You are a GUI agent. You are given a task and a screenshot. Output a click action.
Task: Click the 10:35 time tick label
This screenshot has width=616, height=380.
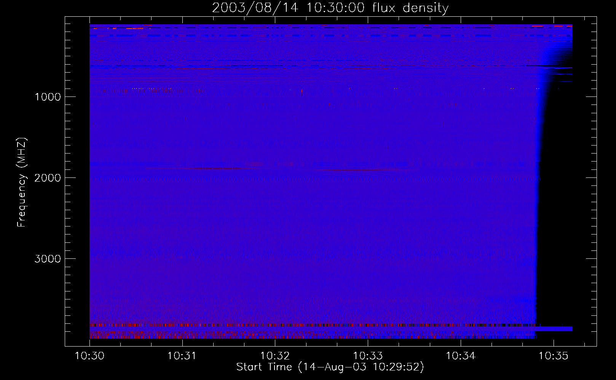point(554,356)
